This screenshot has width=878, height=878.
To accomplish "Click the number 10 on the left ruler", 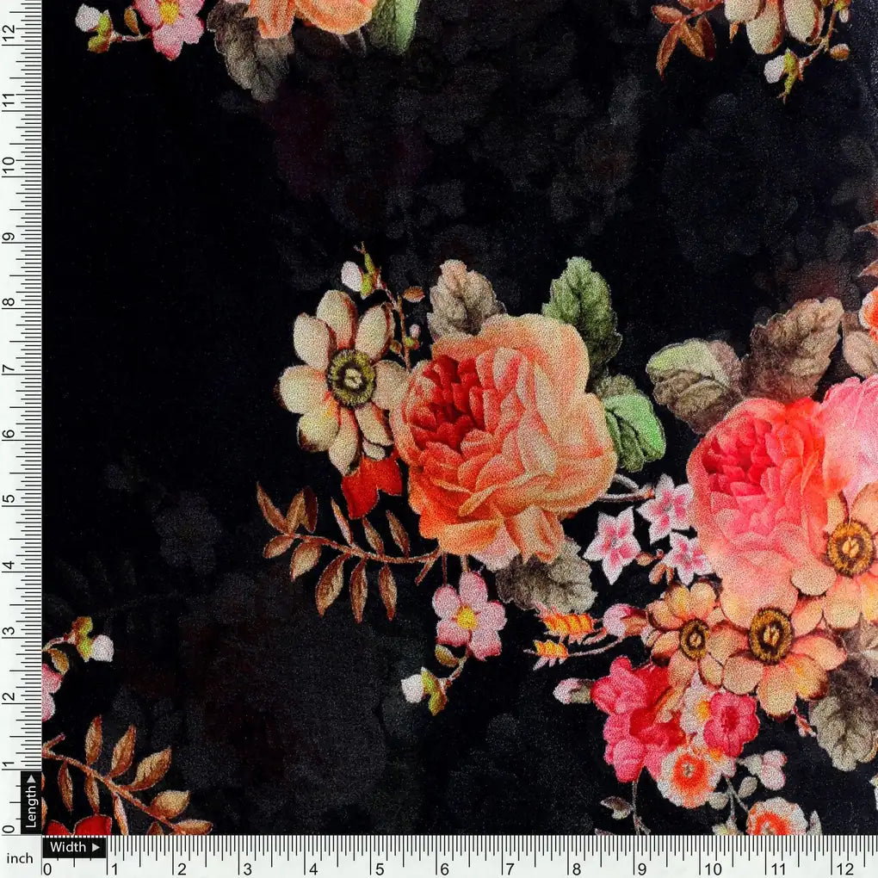I will tap(9, 163).
